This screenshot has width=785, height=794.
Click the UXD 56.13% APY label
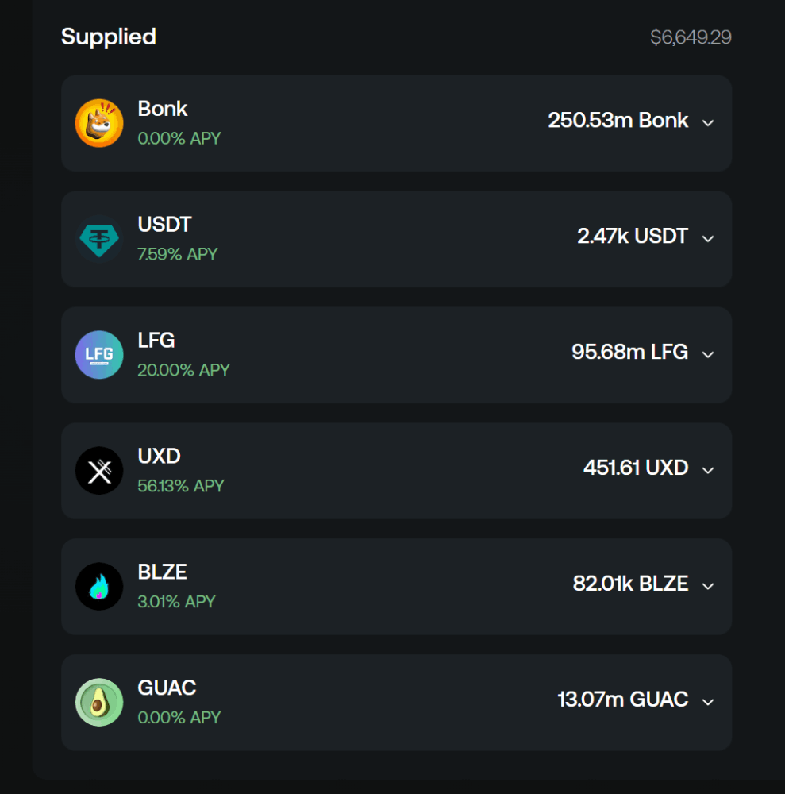(181, 486)
